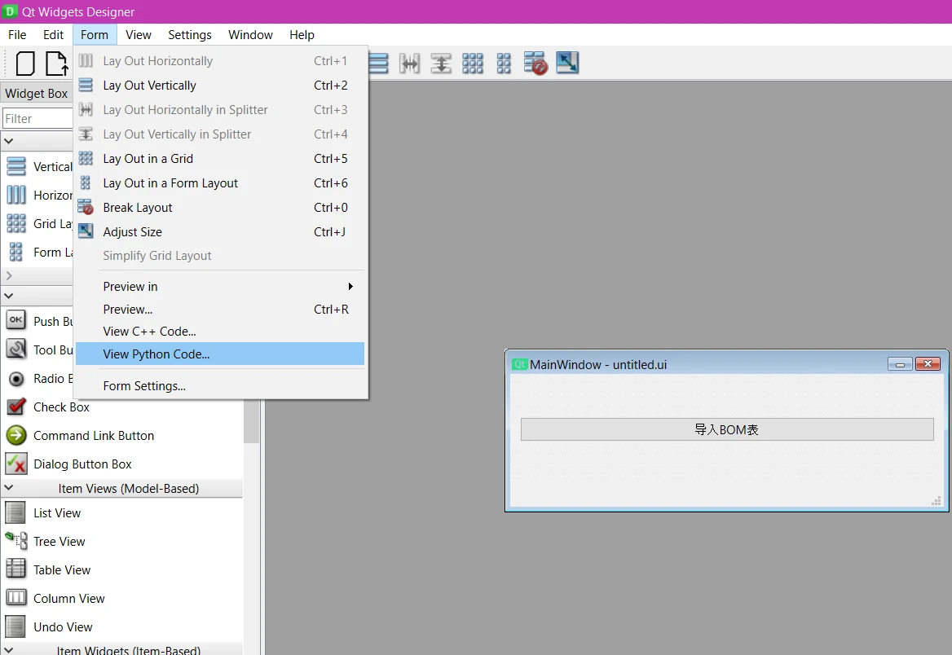Click Lay Out Vertically in Splitter toolbar icon

tap(442, 63)
